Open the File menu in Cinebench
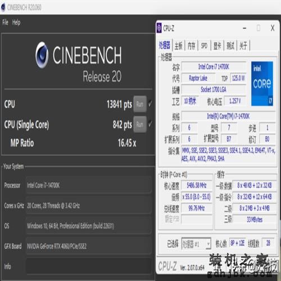281x281 pixels. pos(5,22)
